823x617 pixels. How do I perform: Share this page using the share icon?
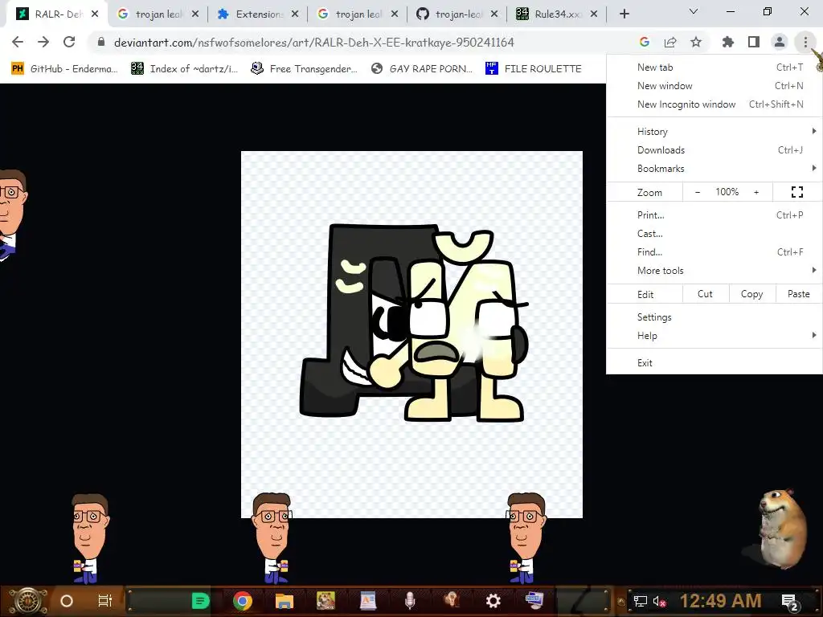tap(670, 42)
